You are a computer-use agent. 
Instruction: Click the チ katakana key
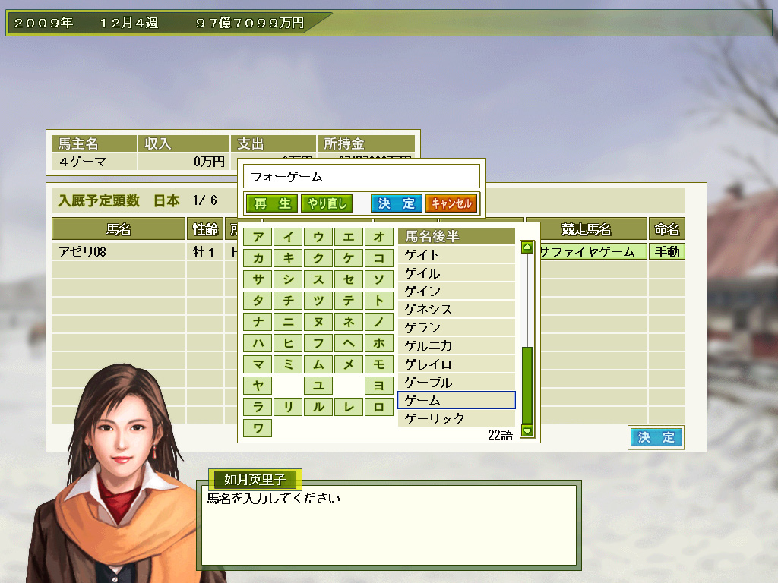(288, 301)
